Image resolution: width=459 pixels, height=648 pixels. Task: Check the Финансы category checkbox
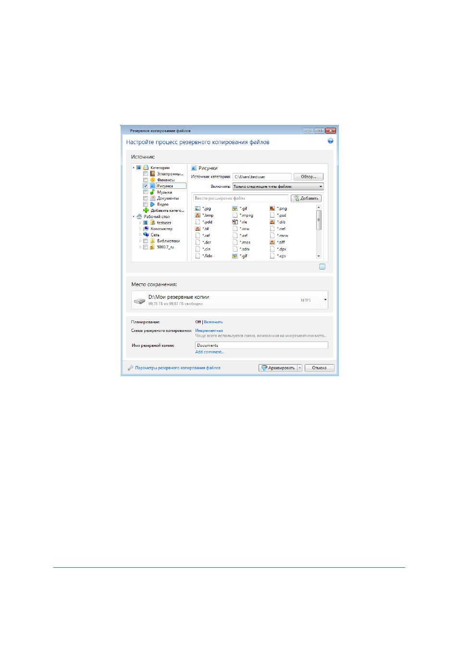[146, 180]
